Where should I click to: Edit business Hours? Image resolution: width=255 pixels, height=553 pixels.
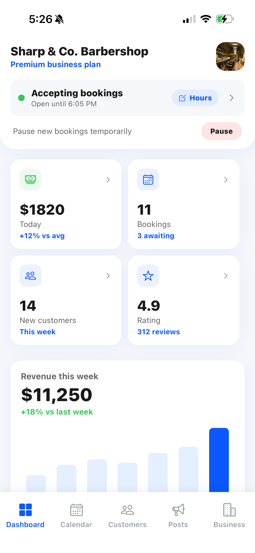[x=195, y=98]
